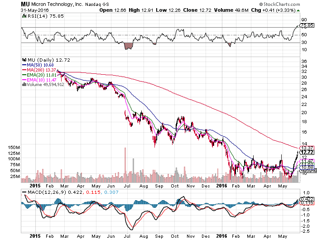Viewport: 317px width, 240px height.
Task: Click the 'Open 12.66' header value
Action: [113, 10]
